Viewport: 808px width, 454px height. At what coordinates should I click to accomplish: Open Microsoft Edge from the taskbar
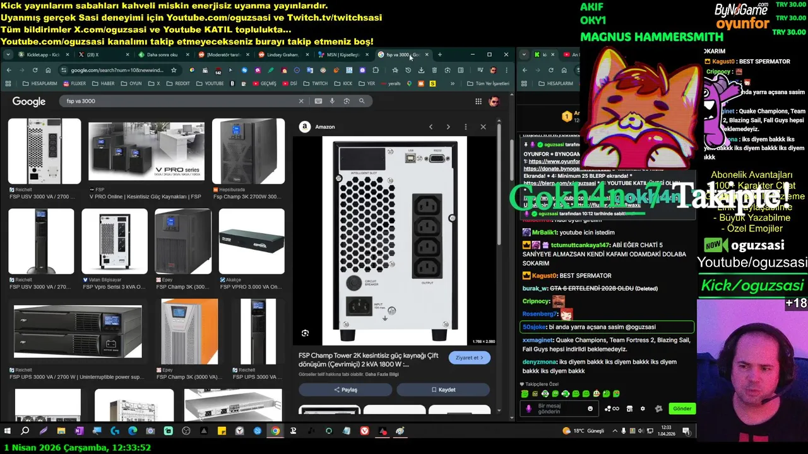[133, 431]
